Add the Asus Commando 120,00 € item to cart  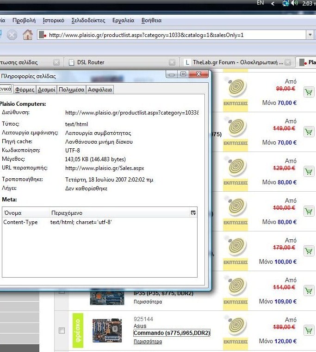click(x=309, y=330)
